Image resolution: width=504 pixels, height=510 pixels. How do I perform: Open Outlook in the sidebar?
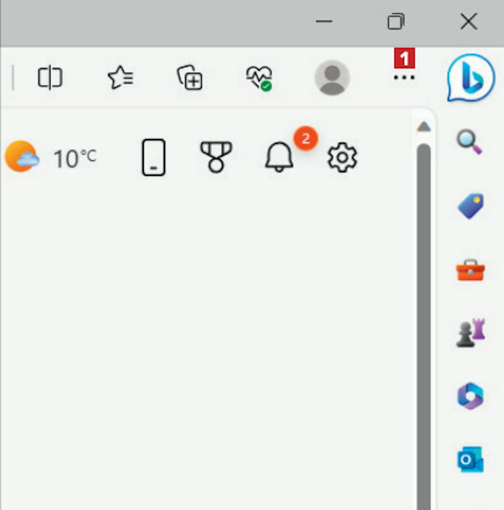click(470, 459)
